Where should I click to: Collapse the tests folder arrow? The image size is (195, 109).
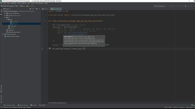pyautogui.click(x=7, y=19)
